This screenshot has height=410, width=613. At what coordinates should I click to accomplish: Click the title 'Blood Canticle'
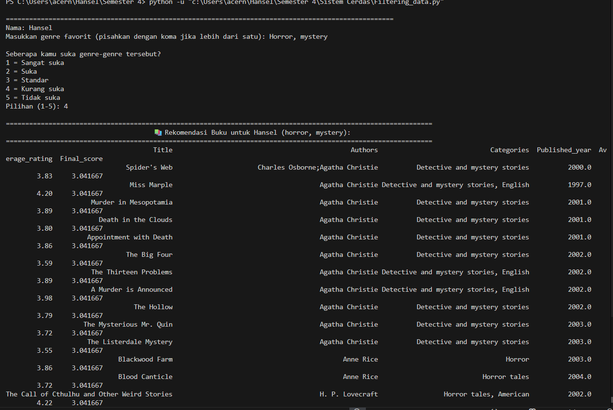145,377
